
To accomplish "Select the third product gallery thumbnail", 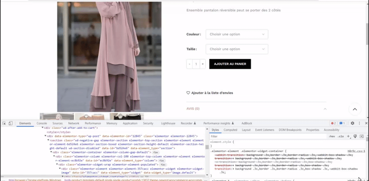I will coord(127,117).
